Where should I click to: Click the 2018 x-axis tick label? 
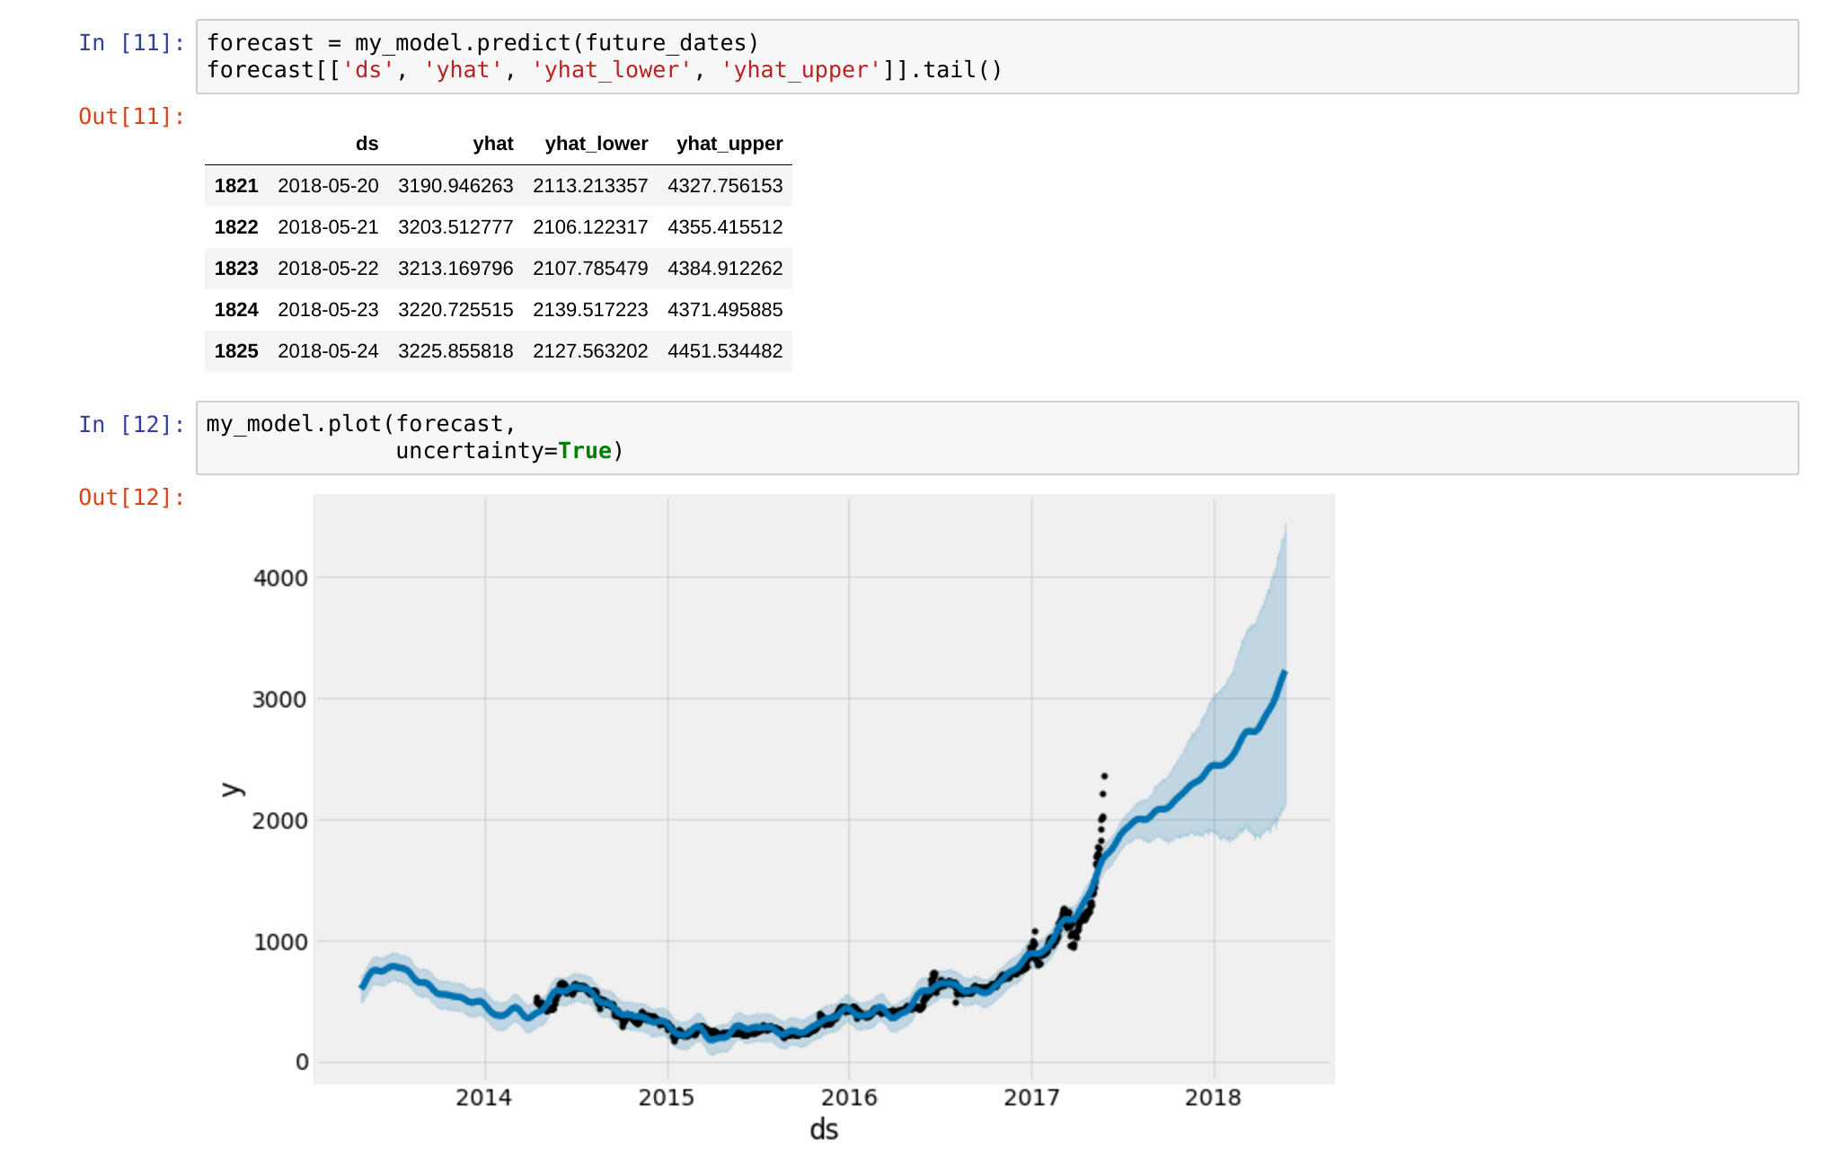1213,1097
